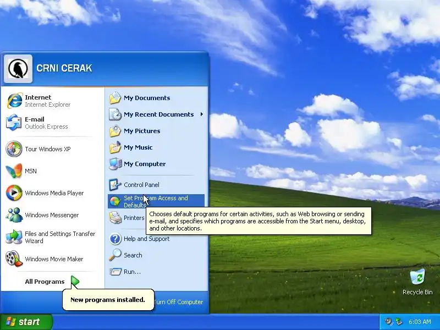This screenshot has width=440, height=330.
Task: Select the "Internet" menu label
Action: 38,97
